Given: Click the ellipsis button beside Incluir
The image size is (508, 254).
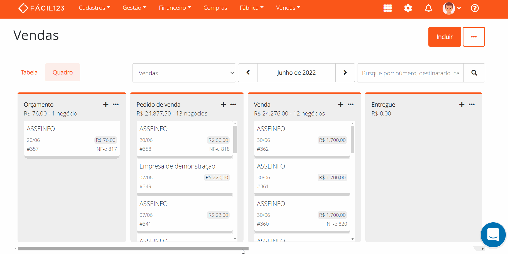Looking at the screenshot, I should click(x=474, y=37).
